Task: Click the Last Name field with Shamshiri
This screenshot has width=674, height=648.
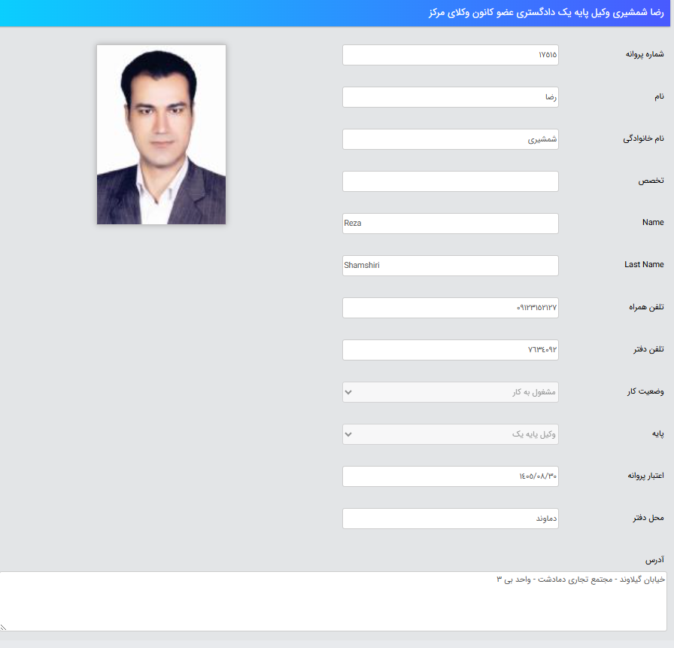Action: click(450, 265)
